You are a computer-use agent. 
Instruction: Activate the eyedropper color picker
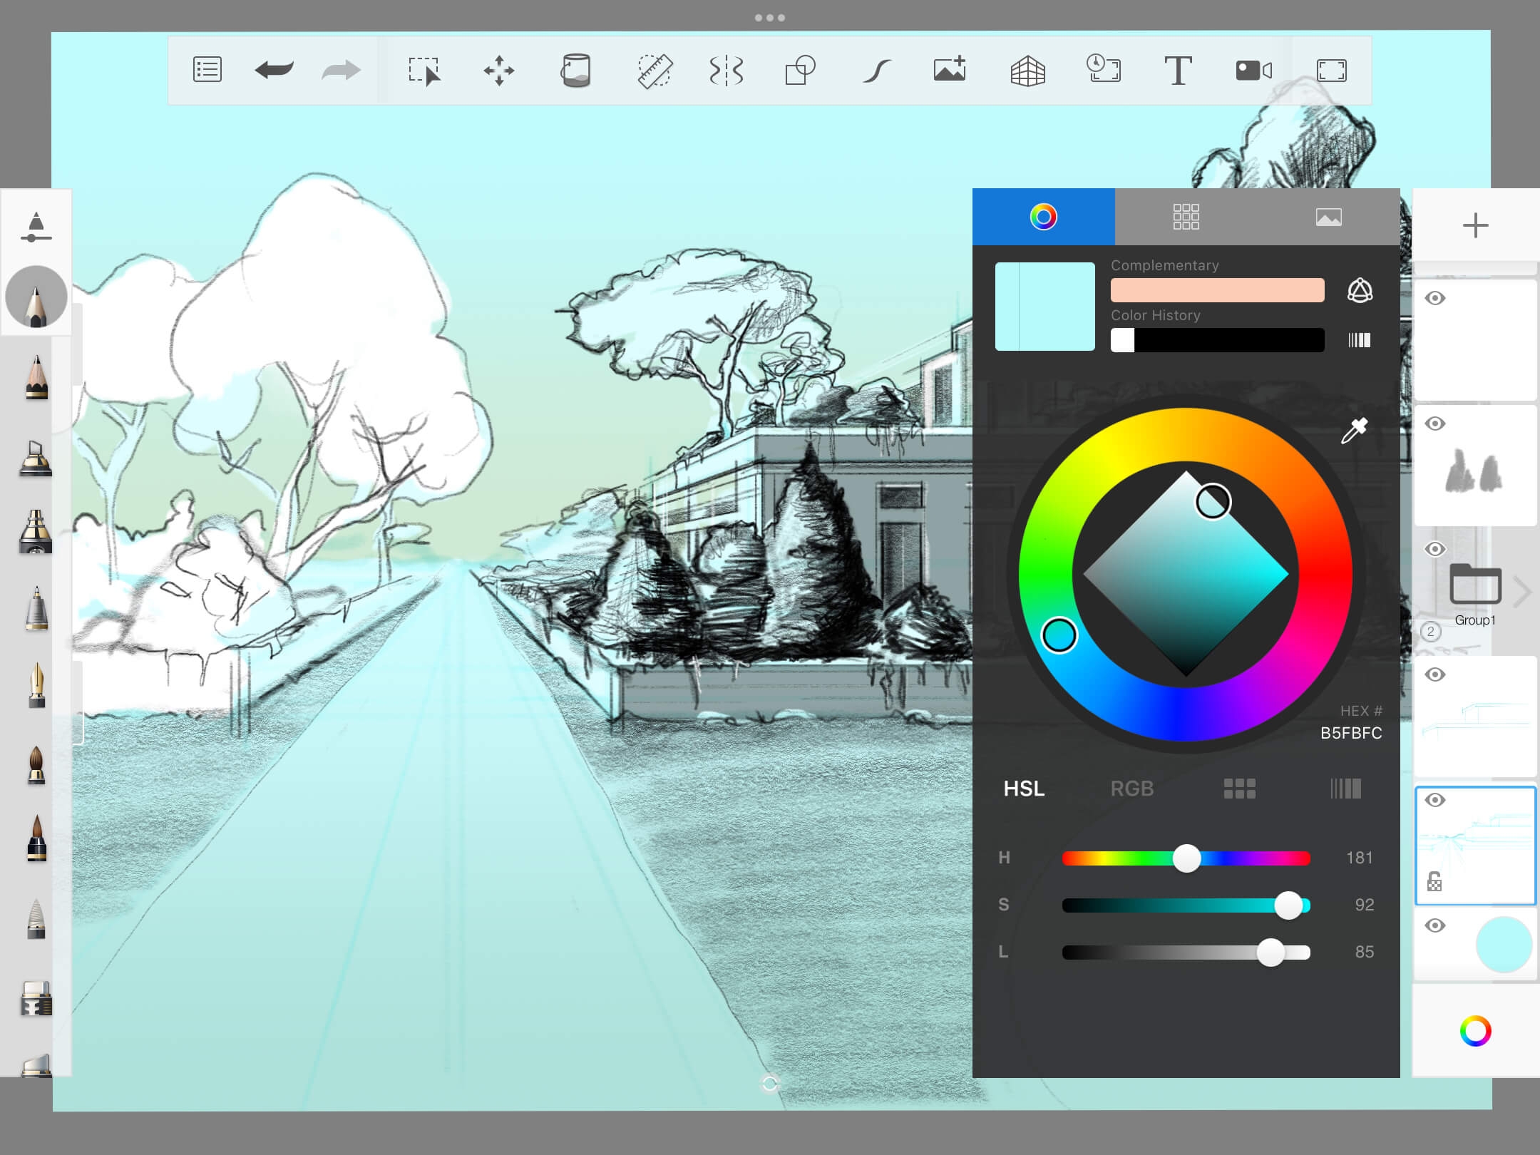click(1354, 431)
